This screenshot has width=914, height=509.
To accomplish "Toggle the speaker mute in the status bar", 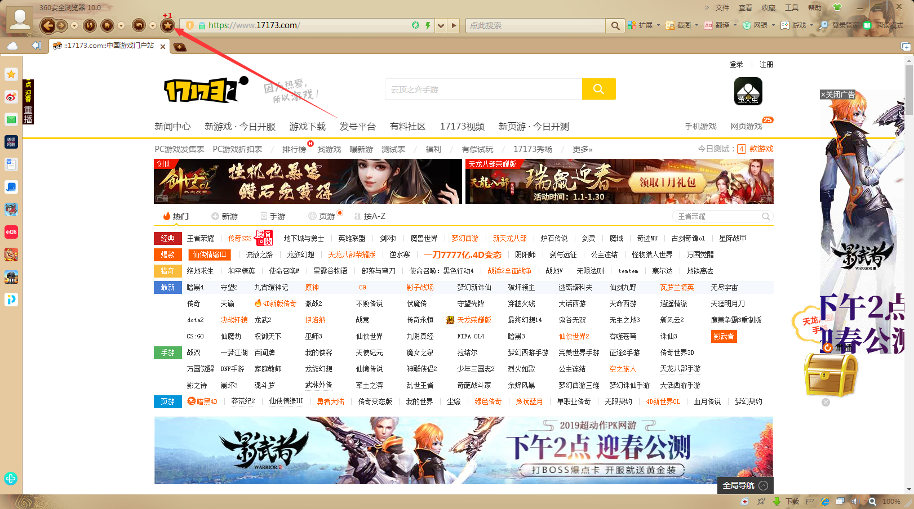I will pos(855,501).
